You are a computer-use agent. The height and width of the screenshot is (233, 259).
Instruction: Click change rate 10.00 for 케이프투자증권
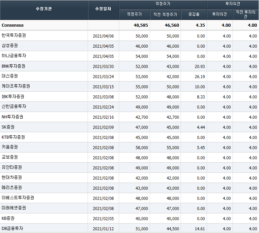tap(200, 87)
